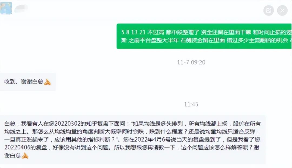Viewport: 292px width, 168px height.
Task: Click the second line of the green bubble
Action: 206,40
